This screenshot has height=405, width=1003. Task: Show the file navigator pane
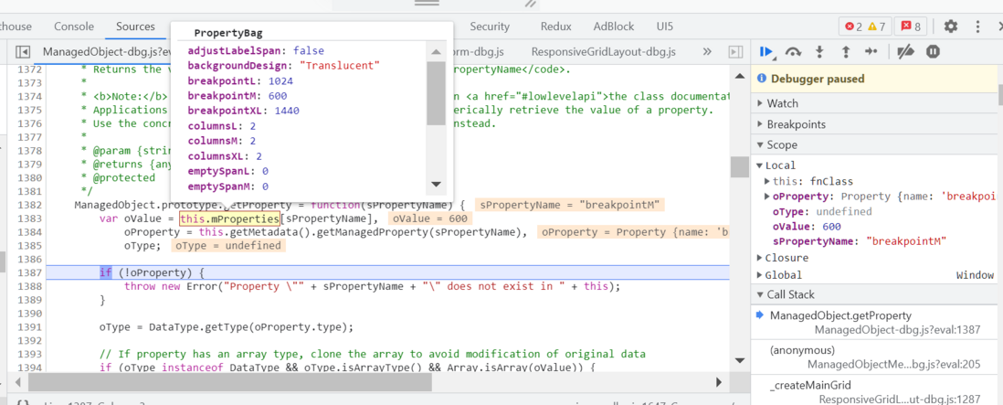click(x=23, y=52)
